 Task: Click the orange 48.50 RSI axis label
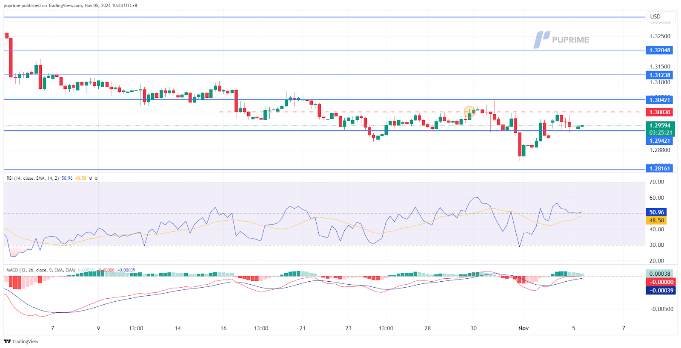click(656, 221)
